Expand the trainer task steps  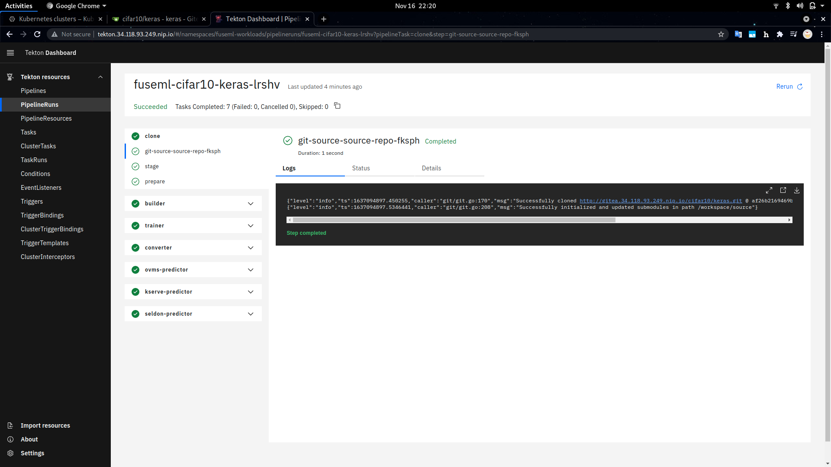tap(251, 225)
